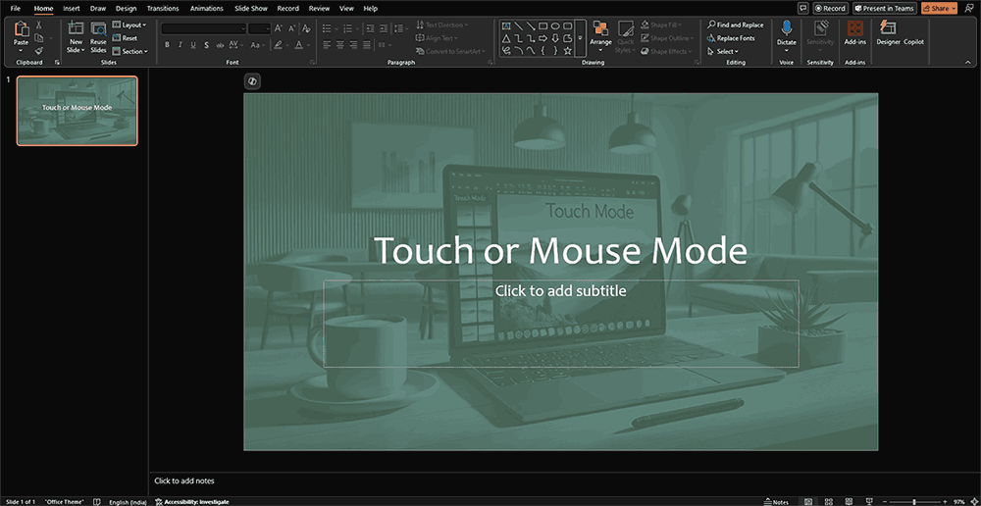The image size is (981, 506).
Task: Open the Section dropdown
Action: (x=130, y=51)
